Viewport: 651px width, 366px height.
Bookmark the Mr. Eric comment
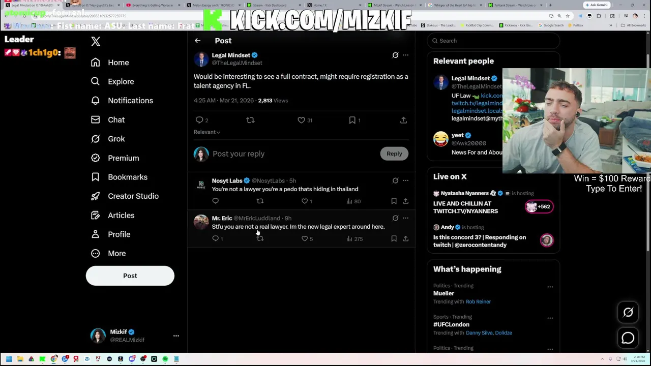(394, 239)
